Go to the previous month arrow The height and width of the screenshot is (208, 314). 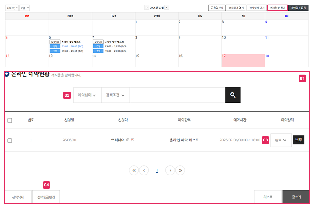pyautogui.click(x=147, y=8)
